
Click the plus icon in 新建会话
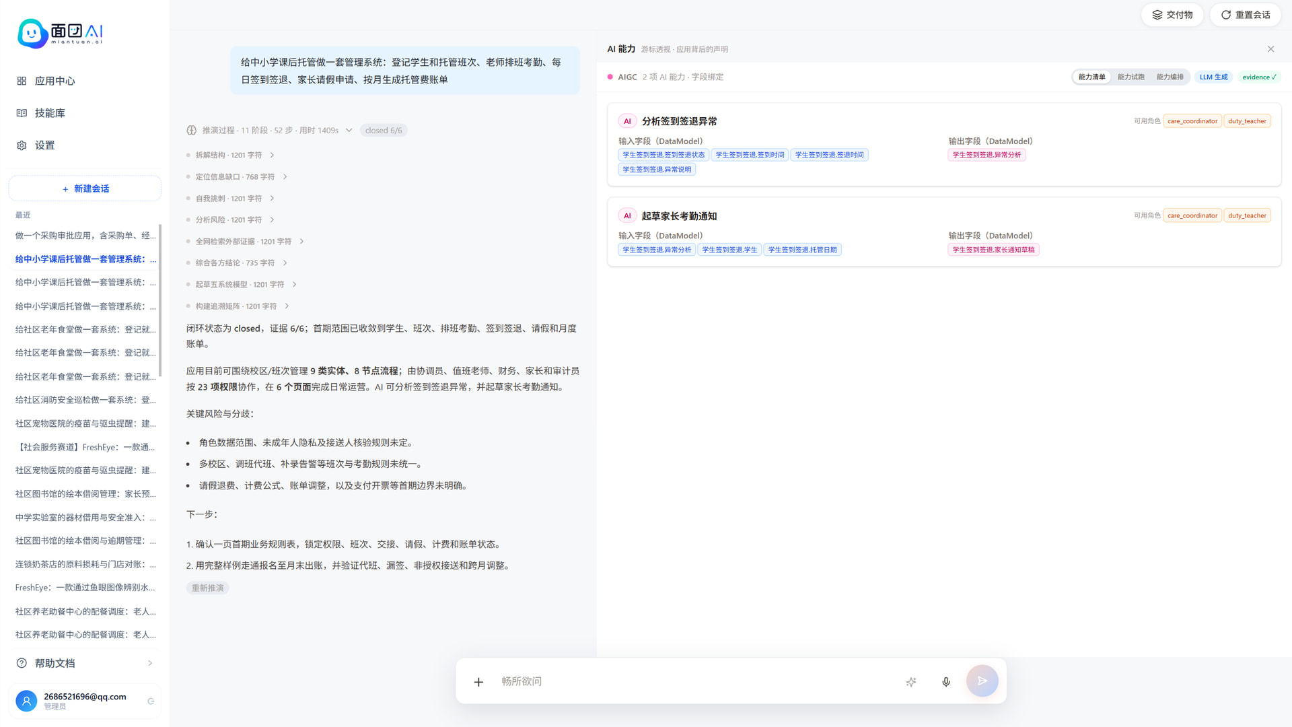65,189
